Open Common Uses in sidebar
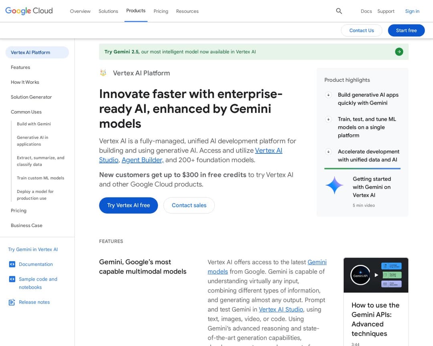This screenshot has height=346, width=433. 26,112
